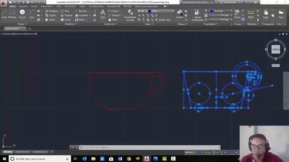
Task: Click the Directriz (leader) tool
Action: 114,15
